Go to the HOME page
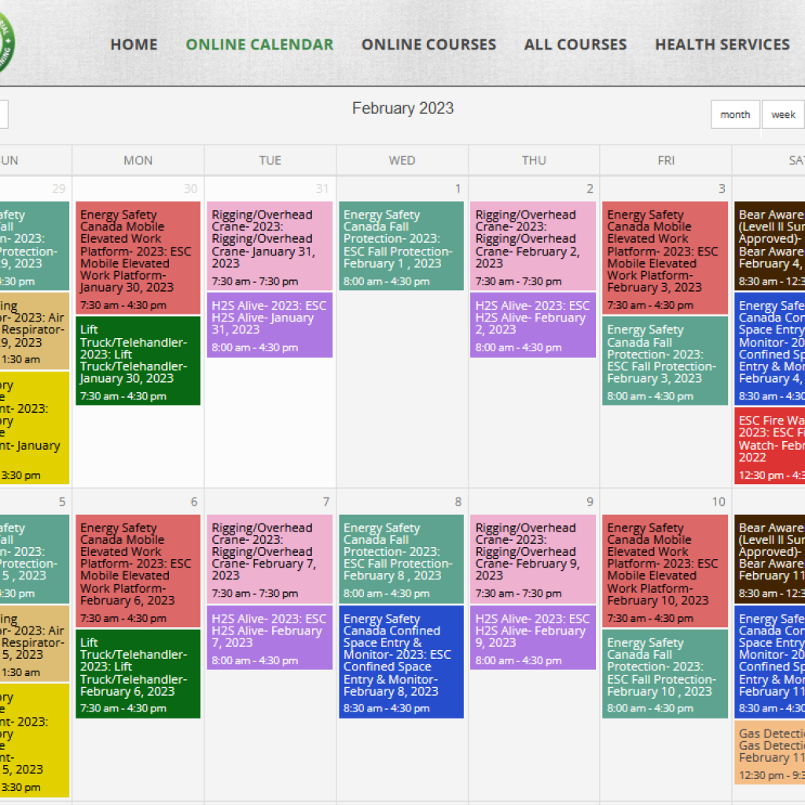 pos(134,45)
